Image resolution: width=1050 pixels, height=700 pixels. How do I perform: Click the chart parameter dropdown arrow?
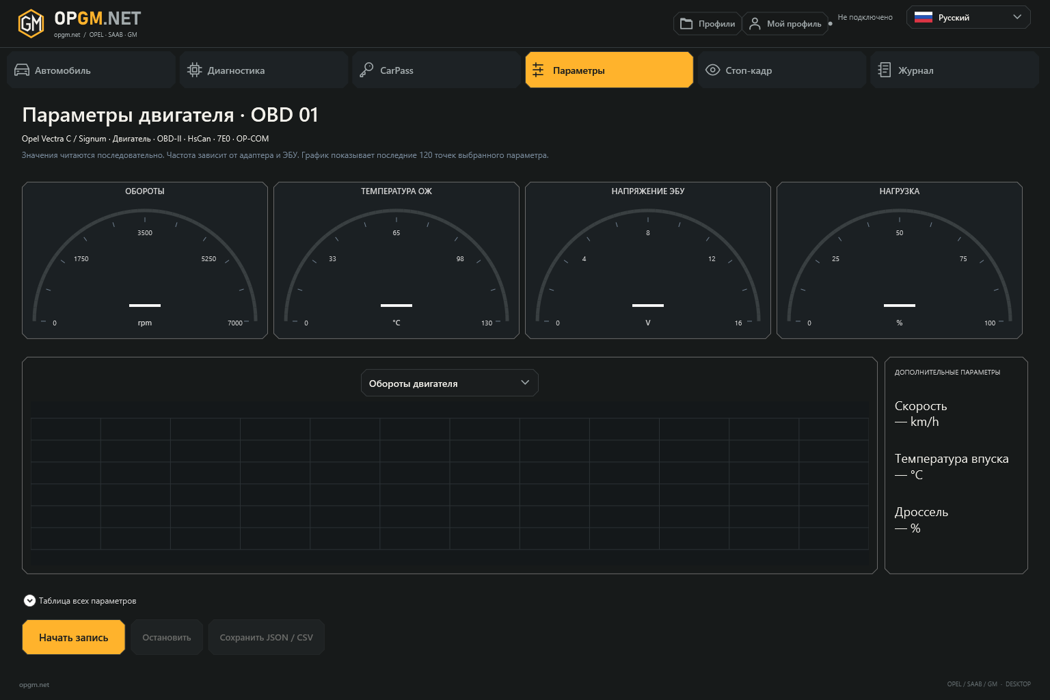pyautogui.click(x=525, y=383)
